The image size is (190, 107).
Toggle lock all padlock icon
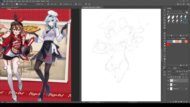pos(180,77)
